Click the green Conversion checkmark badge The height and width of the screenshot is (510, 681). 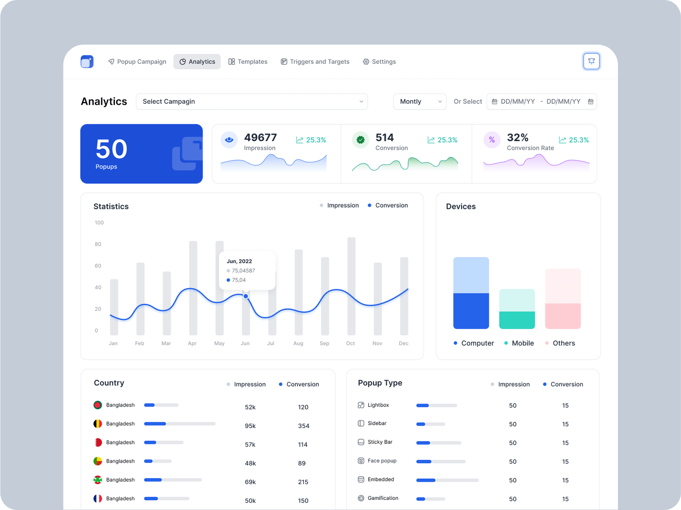click(x=361, y=140)
